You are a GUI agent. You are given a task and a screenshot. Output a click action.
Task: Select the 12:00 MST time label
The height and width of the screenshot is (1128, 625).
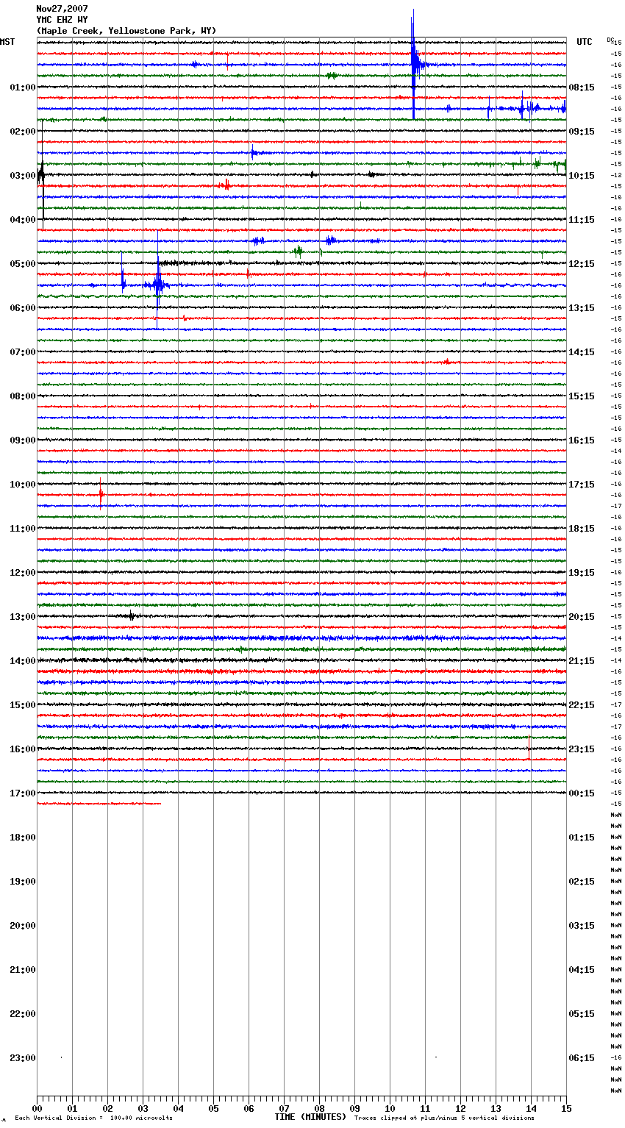(x=23, y=573)
